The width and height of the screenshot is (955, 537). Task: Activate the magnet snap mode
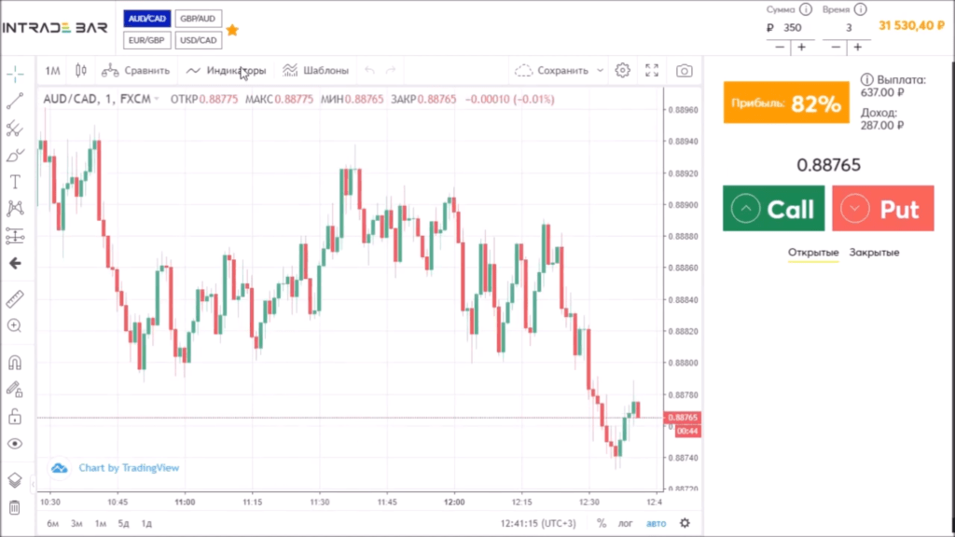click(x=15, y=363)
